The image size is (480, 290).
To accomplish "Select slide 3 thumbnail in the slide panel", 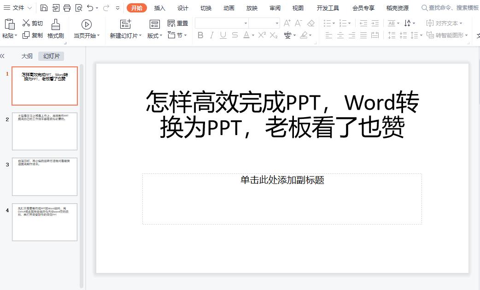I will (44, 177).
